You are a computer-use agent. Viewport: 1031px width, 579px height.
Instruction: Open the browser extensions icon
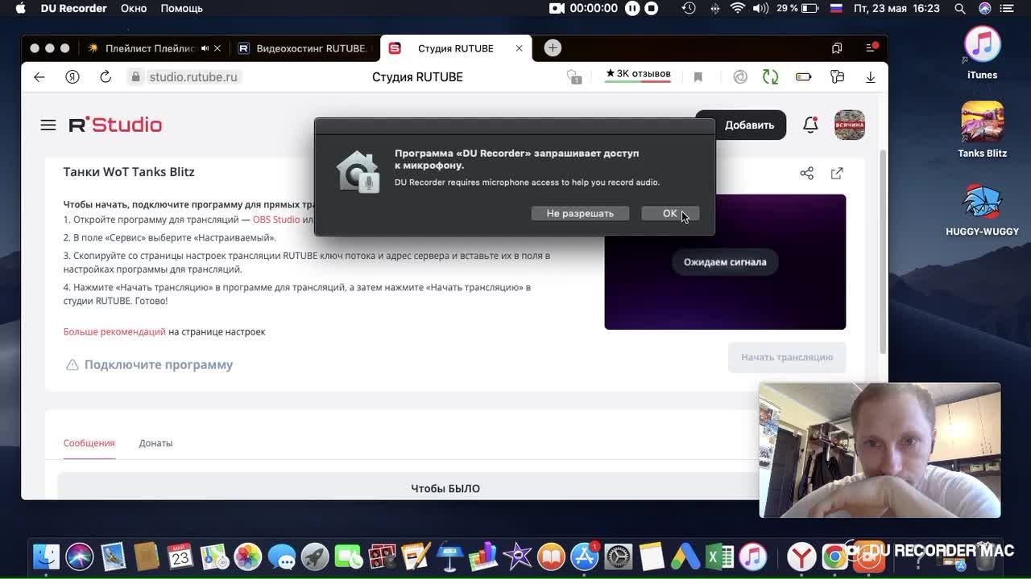pyautogui.click(x=837, y=77)
